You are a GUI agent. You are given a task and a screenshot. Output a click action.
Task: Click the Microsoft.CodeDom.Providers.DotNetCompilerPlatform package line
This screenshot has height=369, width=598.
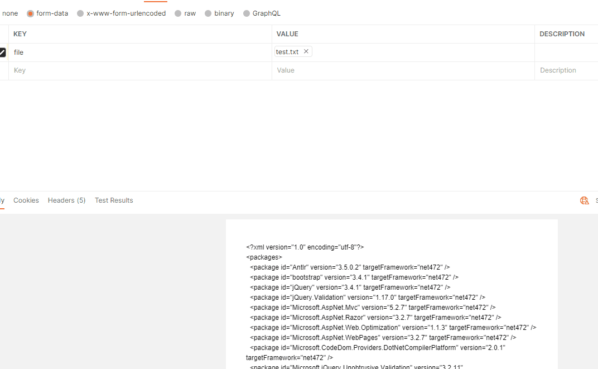coord(375,353)
